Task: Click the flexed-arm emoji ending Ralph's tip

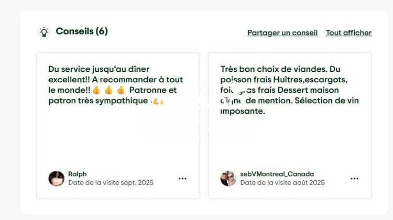Action: coord(157,101)
